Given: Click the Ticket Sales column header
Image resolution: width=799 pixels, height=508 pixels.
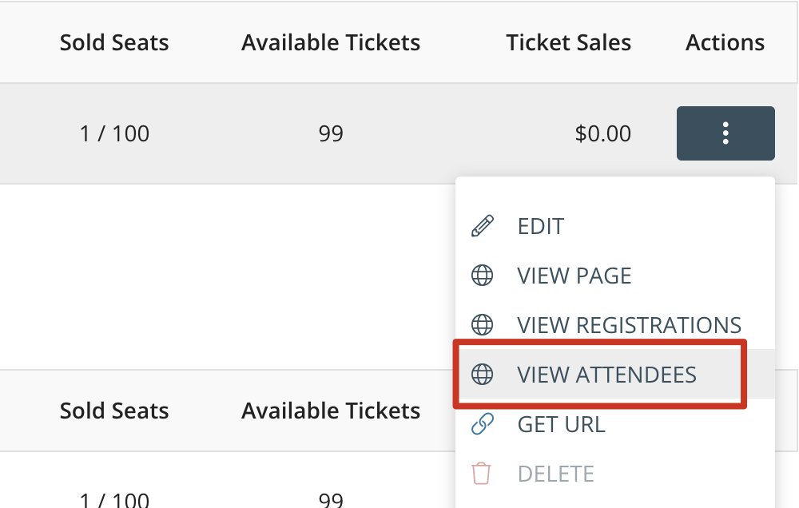Looking at the screenshot, I should click(569, 42).
